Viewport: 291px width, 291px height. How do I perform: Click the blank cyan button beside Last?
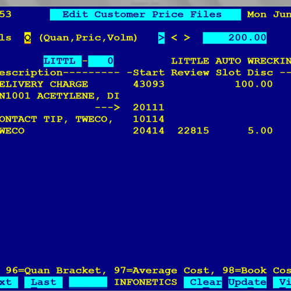88,282
